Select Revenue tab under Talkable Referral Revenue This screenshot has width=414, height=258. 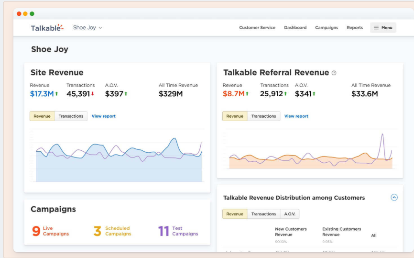[x=235, y=116]
